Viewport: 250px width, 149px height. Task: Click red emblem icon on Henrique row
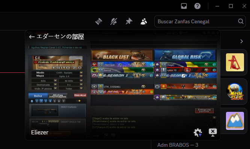point(94,65)
